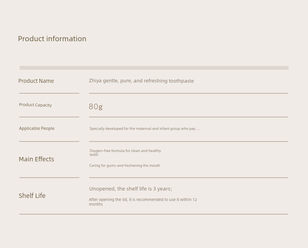Click the word 'teeth' in Main Effects

(x=94, y=155)
